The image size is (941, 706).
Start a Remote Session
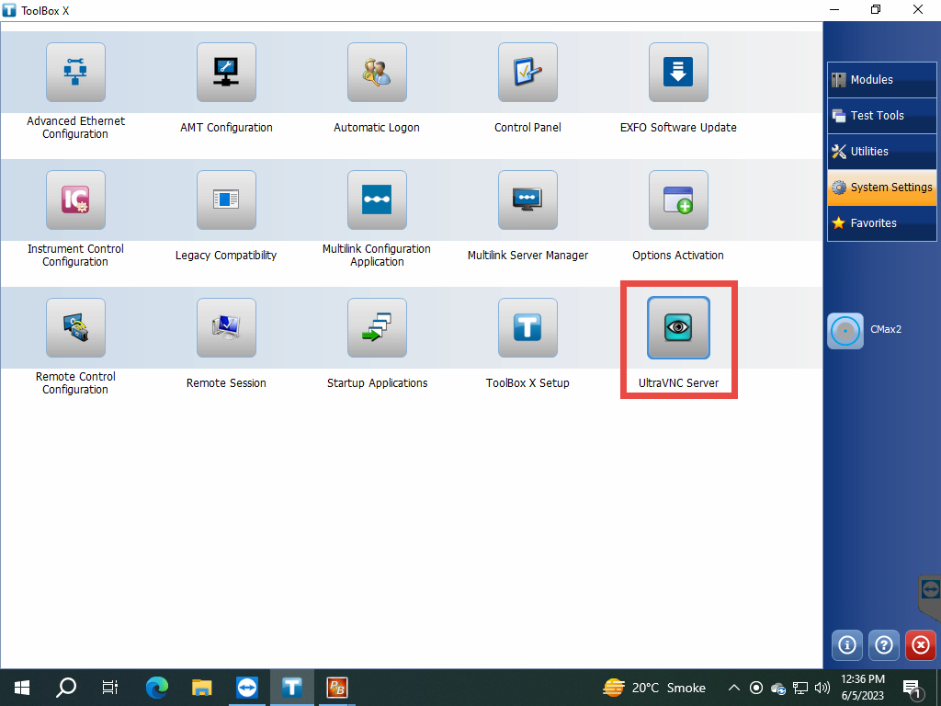pos(226,328)
